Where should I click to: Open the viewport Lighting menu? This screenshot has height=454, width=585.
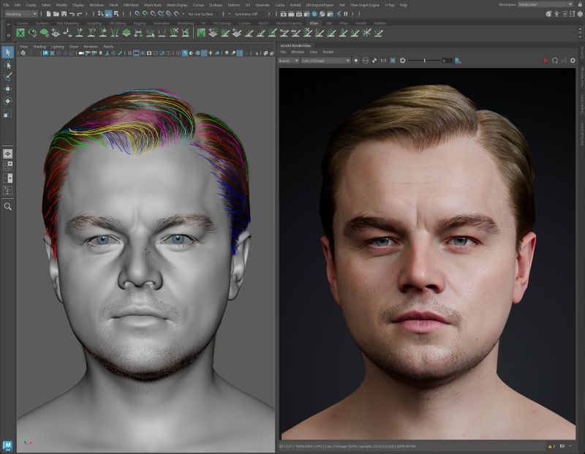click(58, 47)
